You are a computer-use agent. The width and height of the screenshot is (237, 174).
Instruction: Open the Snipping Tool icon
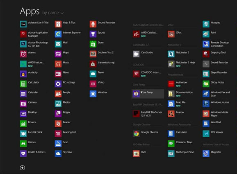(206, 54)
